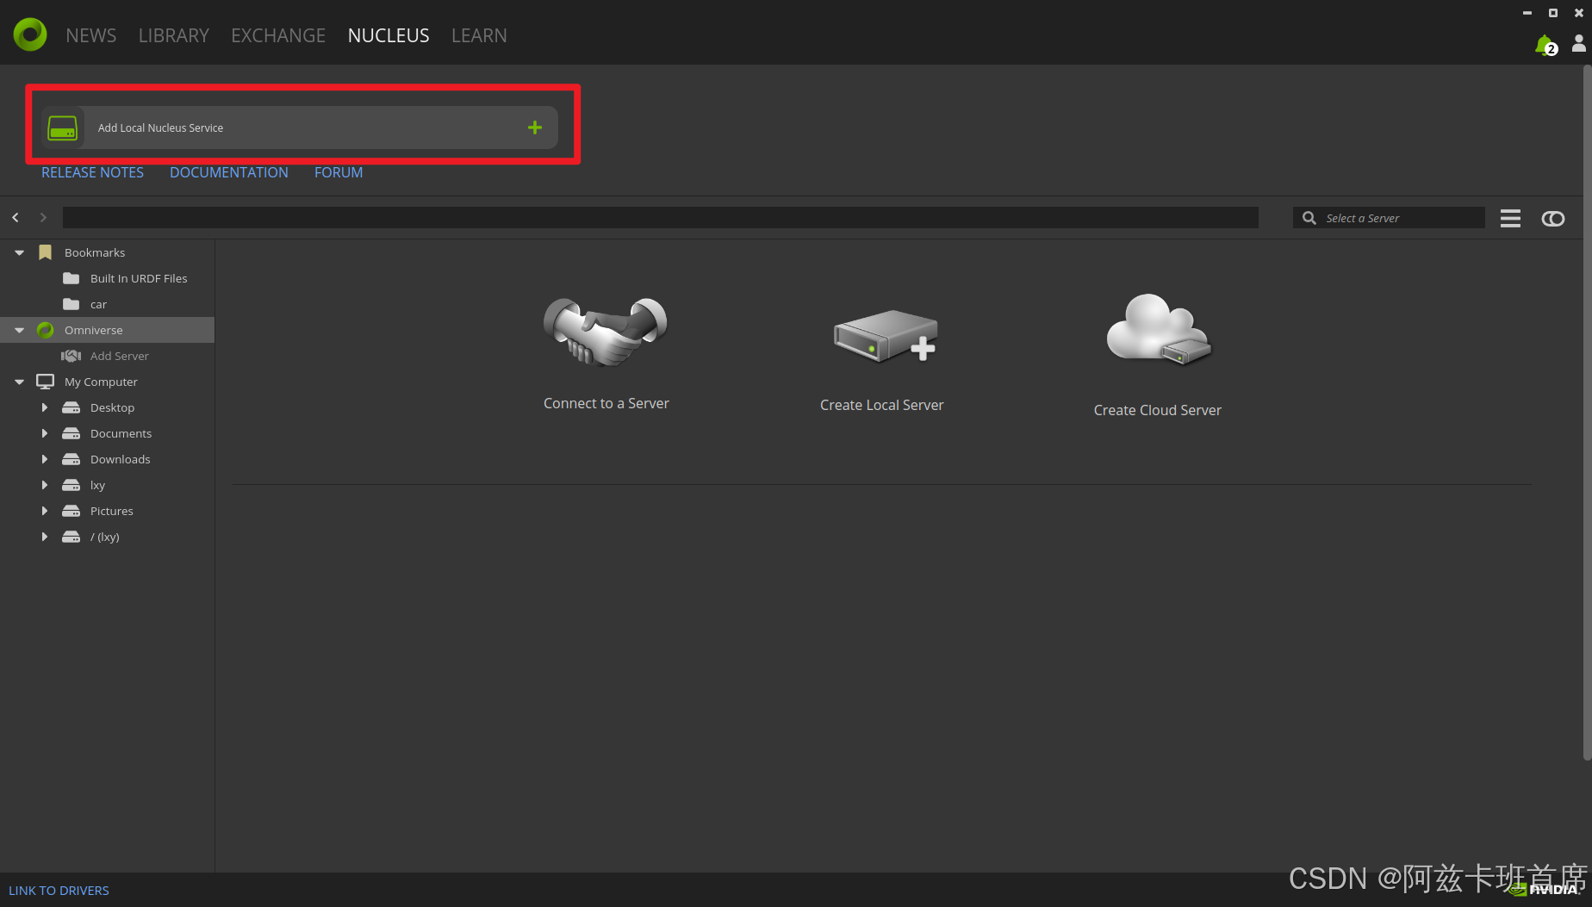
Task: Collapse the Bookmarks tree section
Action: [x=19, y=252]
